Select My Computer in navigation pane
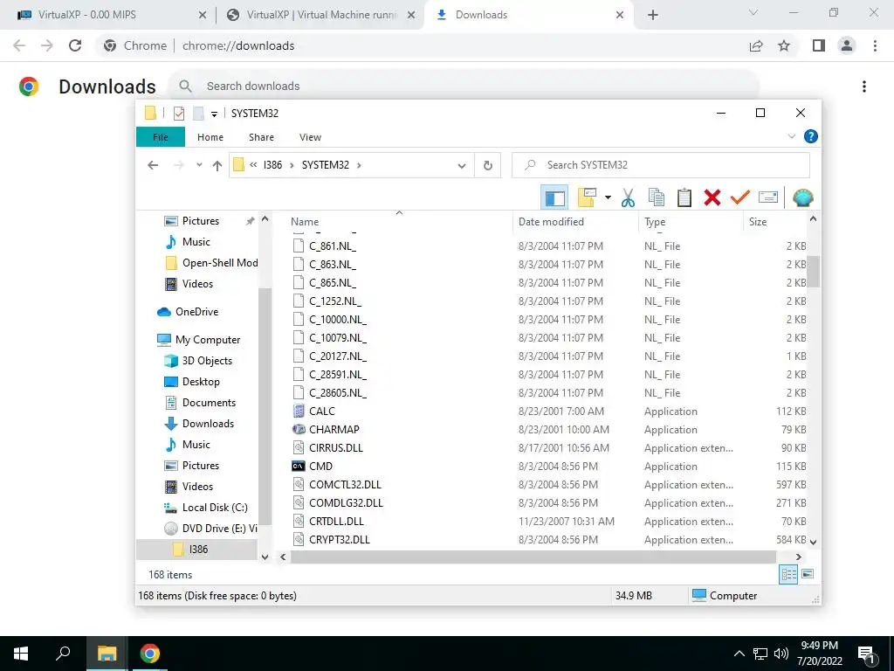894x671 pixels. pyautogui.click(x=208, y=340)
